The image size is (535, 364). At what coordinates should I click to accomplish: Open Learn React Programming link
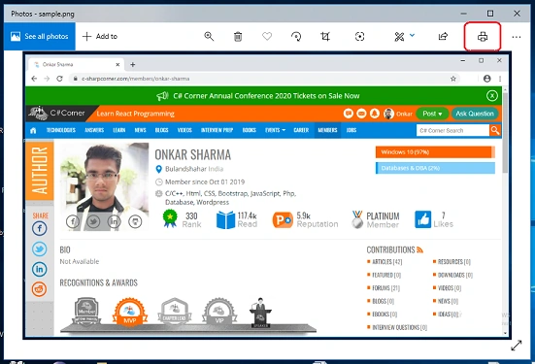click(x=136, y=114)
